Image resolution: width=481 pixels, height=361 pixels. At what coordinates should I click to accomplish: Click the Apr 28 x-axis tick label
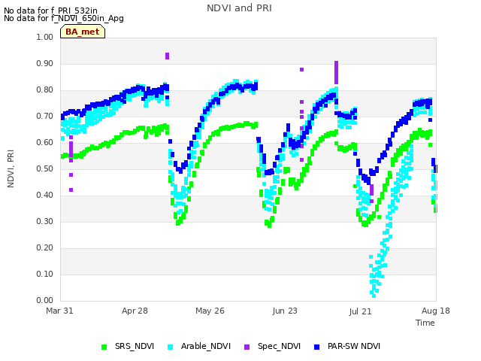point(135,311)
